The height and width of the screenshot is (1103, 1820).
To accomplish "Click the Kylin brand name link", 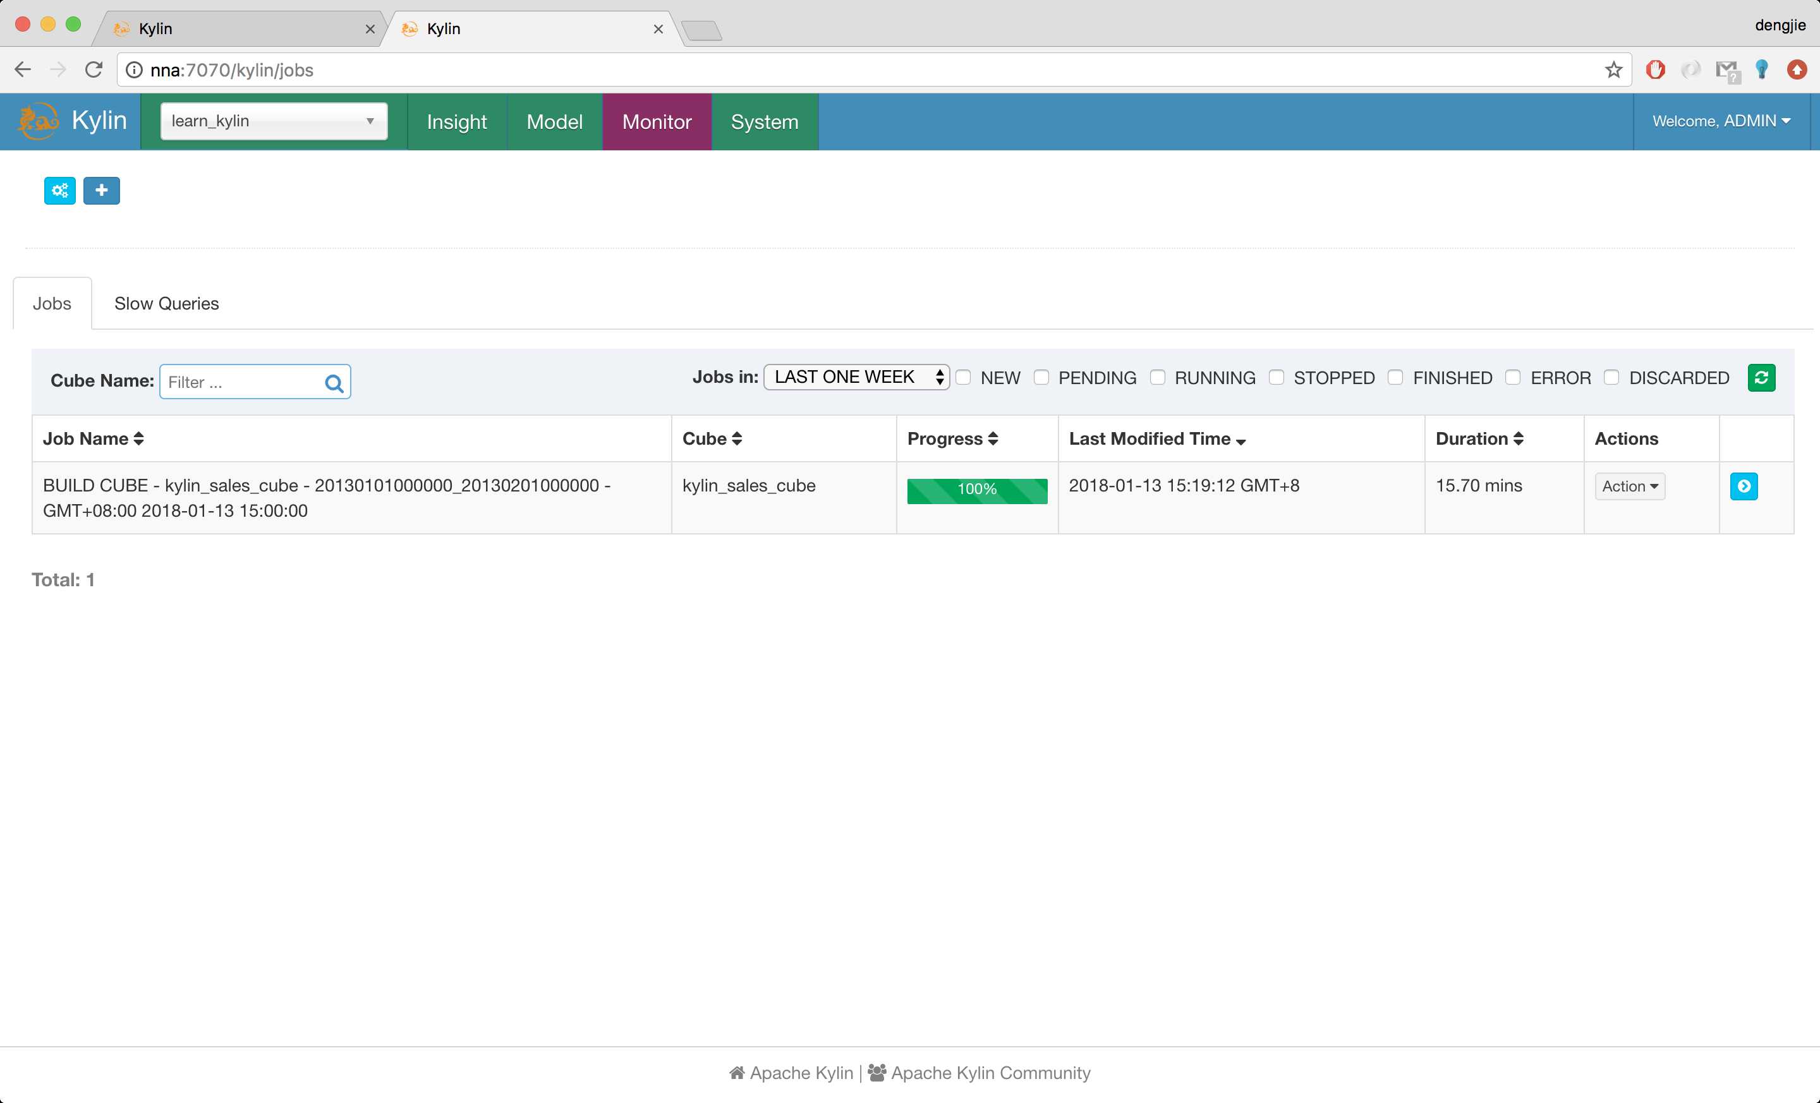I will [x=99, y=120].
